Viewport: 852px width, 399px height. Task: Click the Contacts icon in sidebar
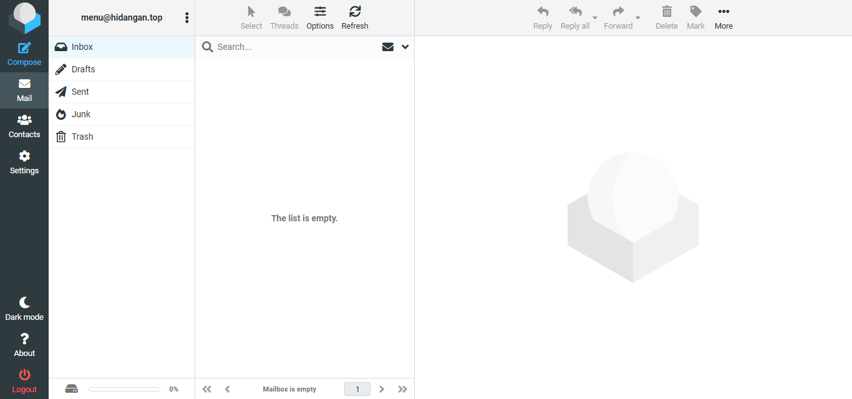tap(24, 120)
